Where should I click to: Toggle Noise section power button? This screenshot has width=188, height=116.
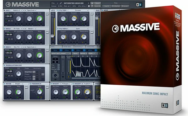coord(4,84)
